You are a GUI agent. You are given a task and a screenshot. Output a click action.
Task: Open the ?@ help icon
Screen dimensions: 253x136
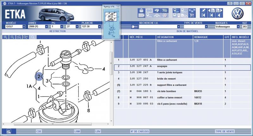coord(164,11)
